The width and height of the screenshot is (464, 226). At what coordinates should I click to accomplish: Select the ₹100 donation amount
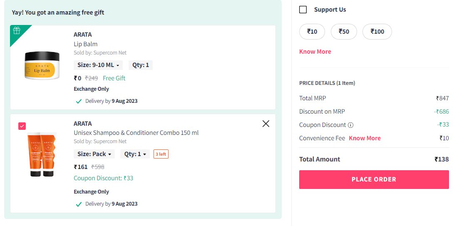coord(377,32)
